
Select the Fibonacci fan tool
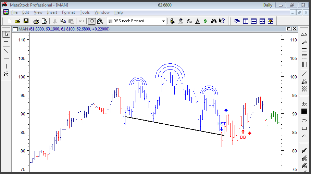[304, 42]
